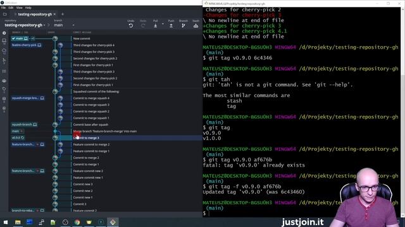Open the Pull requests sidebar icon
The width and height of the screenshot is (405, 227).
click(4, 61)
